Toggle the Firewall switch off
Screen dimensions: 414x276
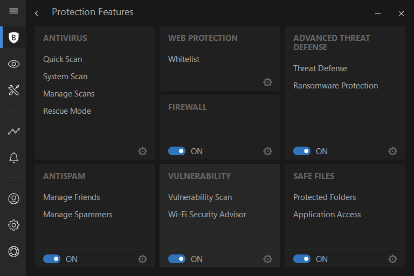pos(177,151)
